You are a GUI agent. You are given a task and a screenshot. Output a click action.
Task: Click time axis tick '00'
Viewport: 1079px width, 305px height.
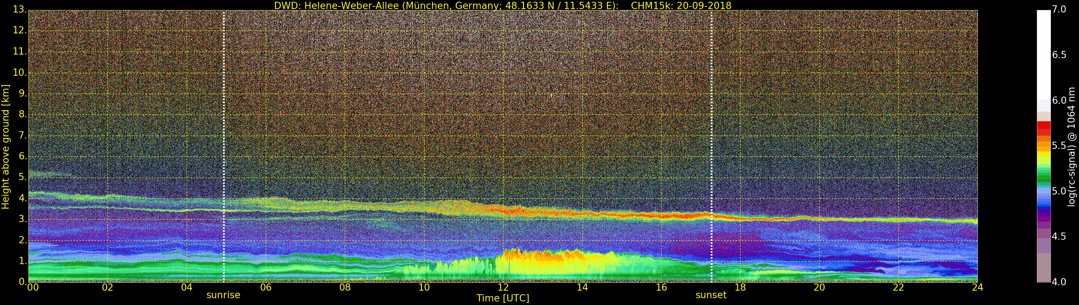tap(33, 287)
